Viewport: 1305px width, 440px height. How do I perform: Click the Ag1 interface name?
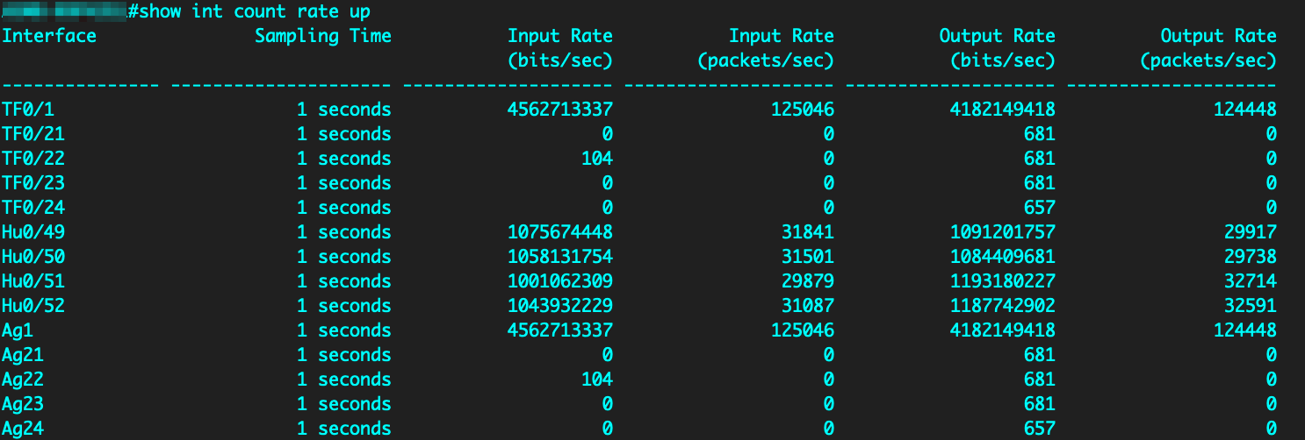click(17, 330)
